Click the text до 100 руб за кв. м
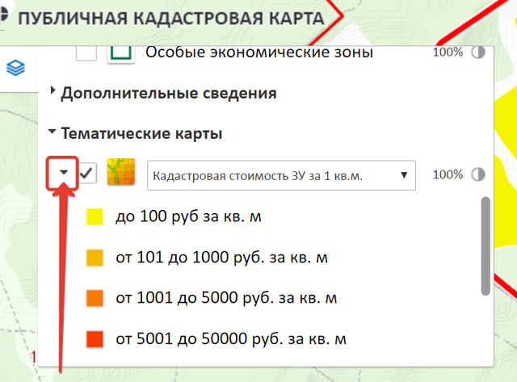Viewport: 517px width, 382px height. [188, 217]
